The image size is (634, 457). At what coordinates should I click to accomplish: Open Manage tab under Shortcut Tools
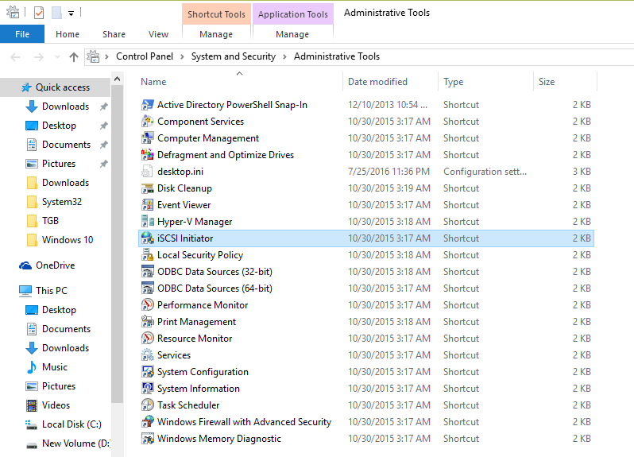pos(216,34)
